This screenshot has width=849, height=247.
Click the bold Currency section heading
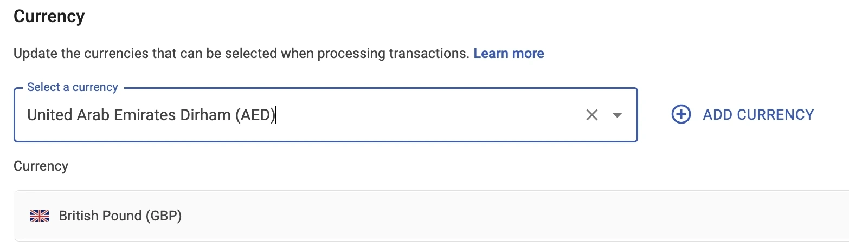[x=49, y=16]
